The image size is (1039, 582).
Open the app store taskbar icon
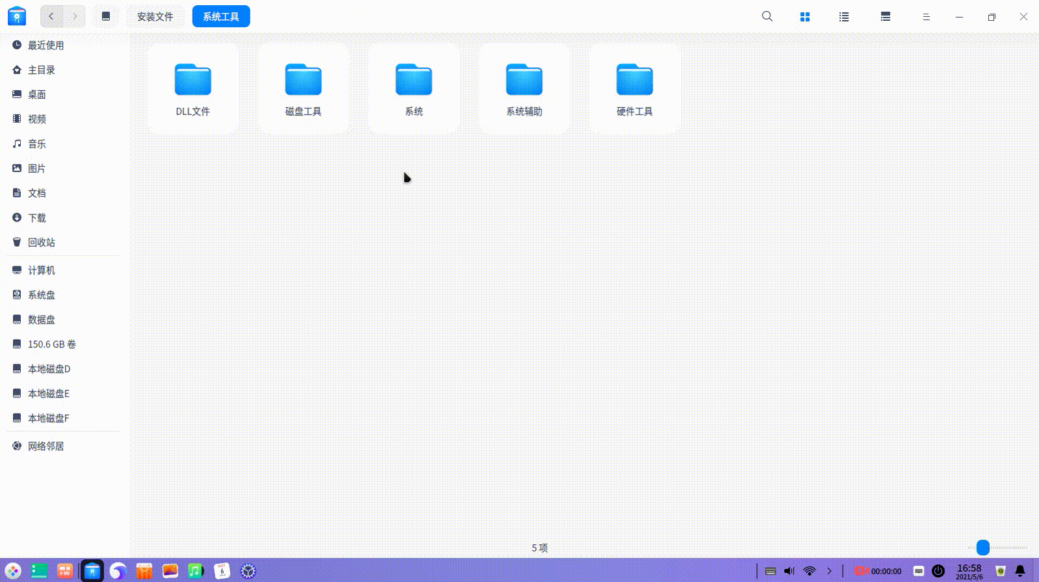pos(144,571)
